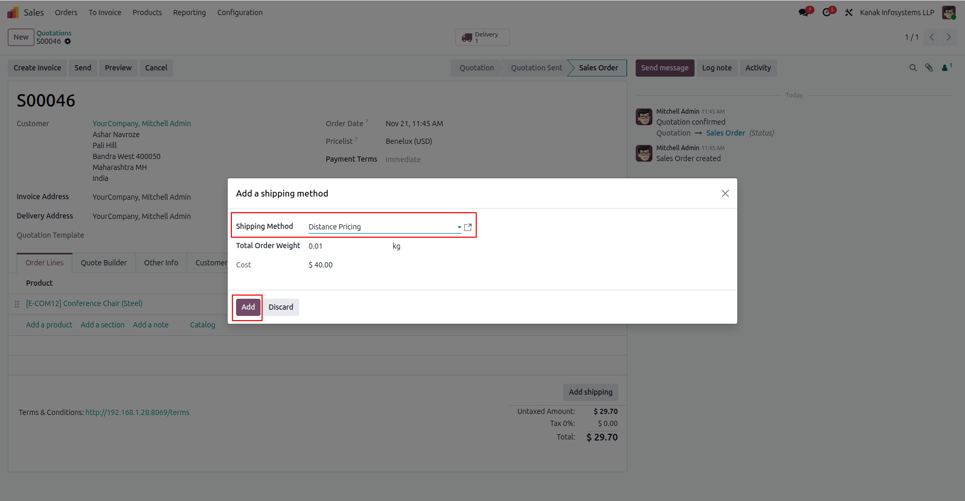
Task: Switch to the Quote Builder tab
Action: tap(104, 263)
